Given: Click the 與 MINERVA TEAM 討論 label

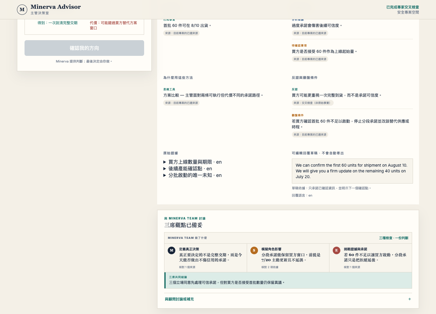Looking at the screenshot, I should tap(185, 218).
